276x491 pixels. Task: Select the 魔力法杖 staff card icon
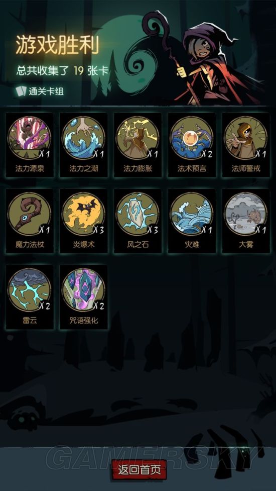[x=30, y=214]
